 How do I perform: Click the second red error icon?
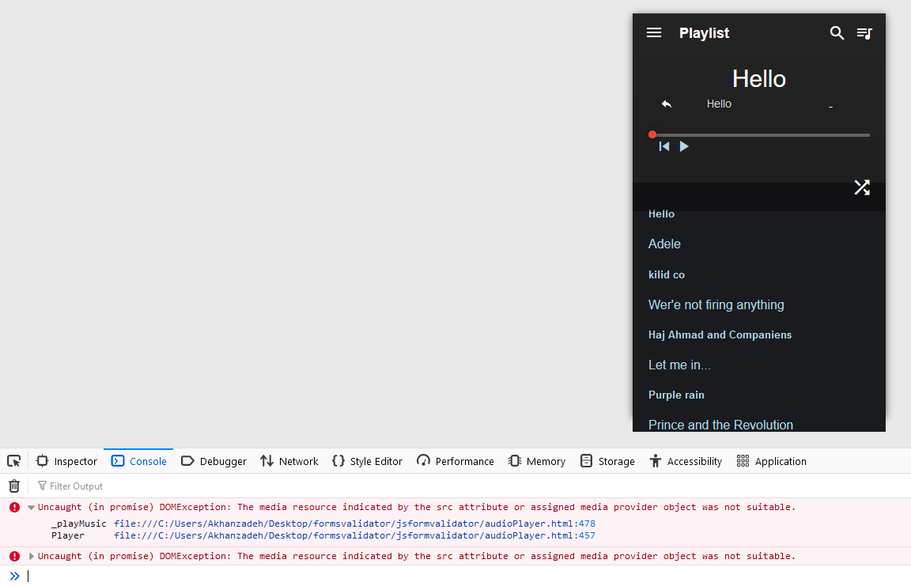click(x=14, y=557)
